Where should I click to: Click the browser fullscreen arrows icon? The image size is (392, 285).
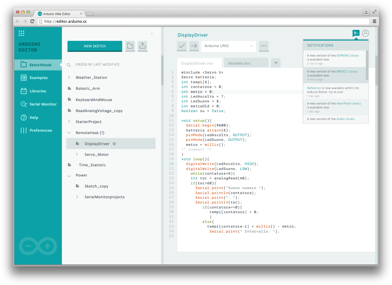(x=375, y=12)
